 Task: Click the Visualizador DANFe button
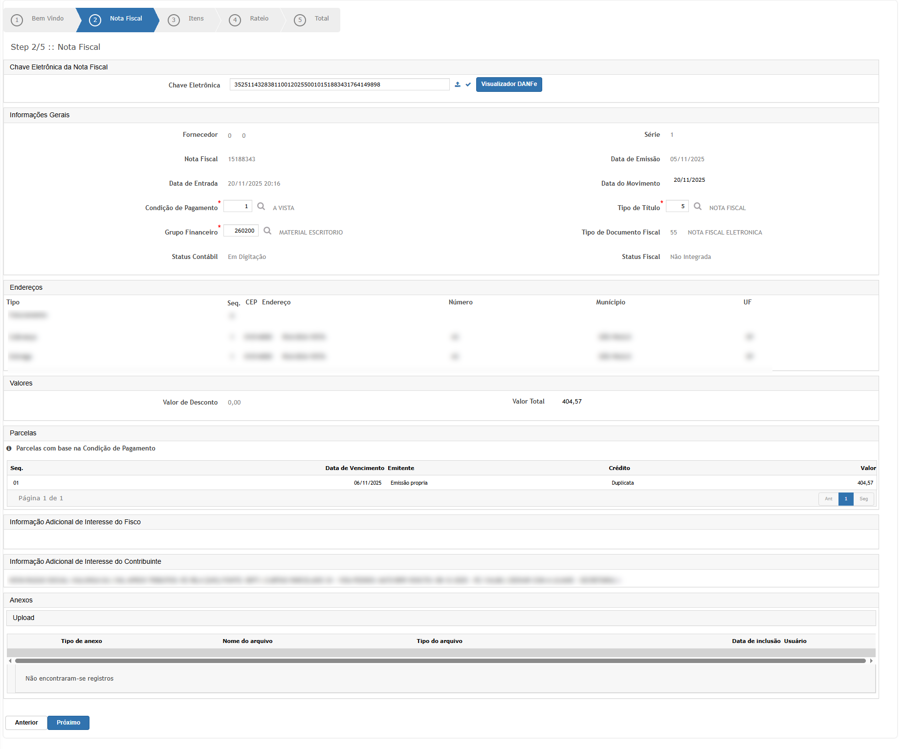(x=508, y=85)
